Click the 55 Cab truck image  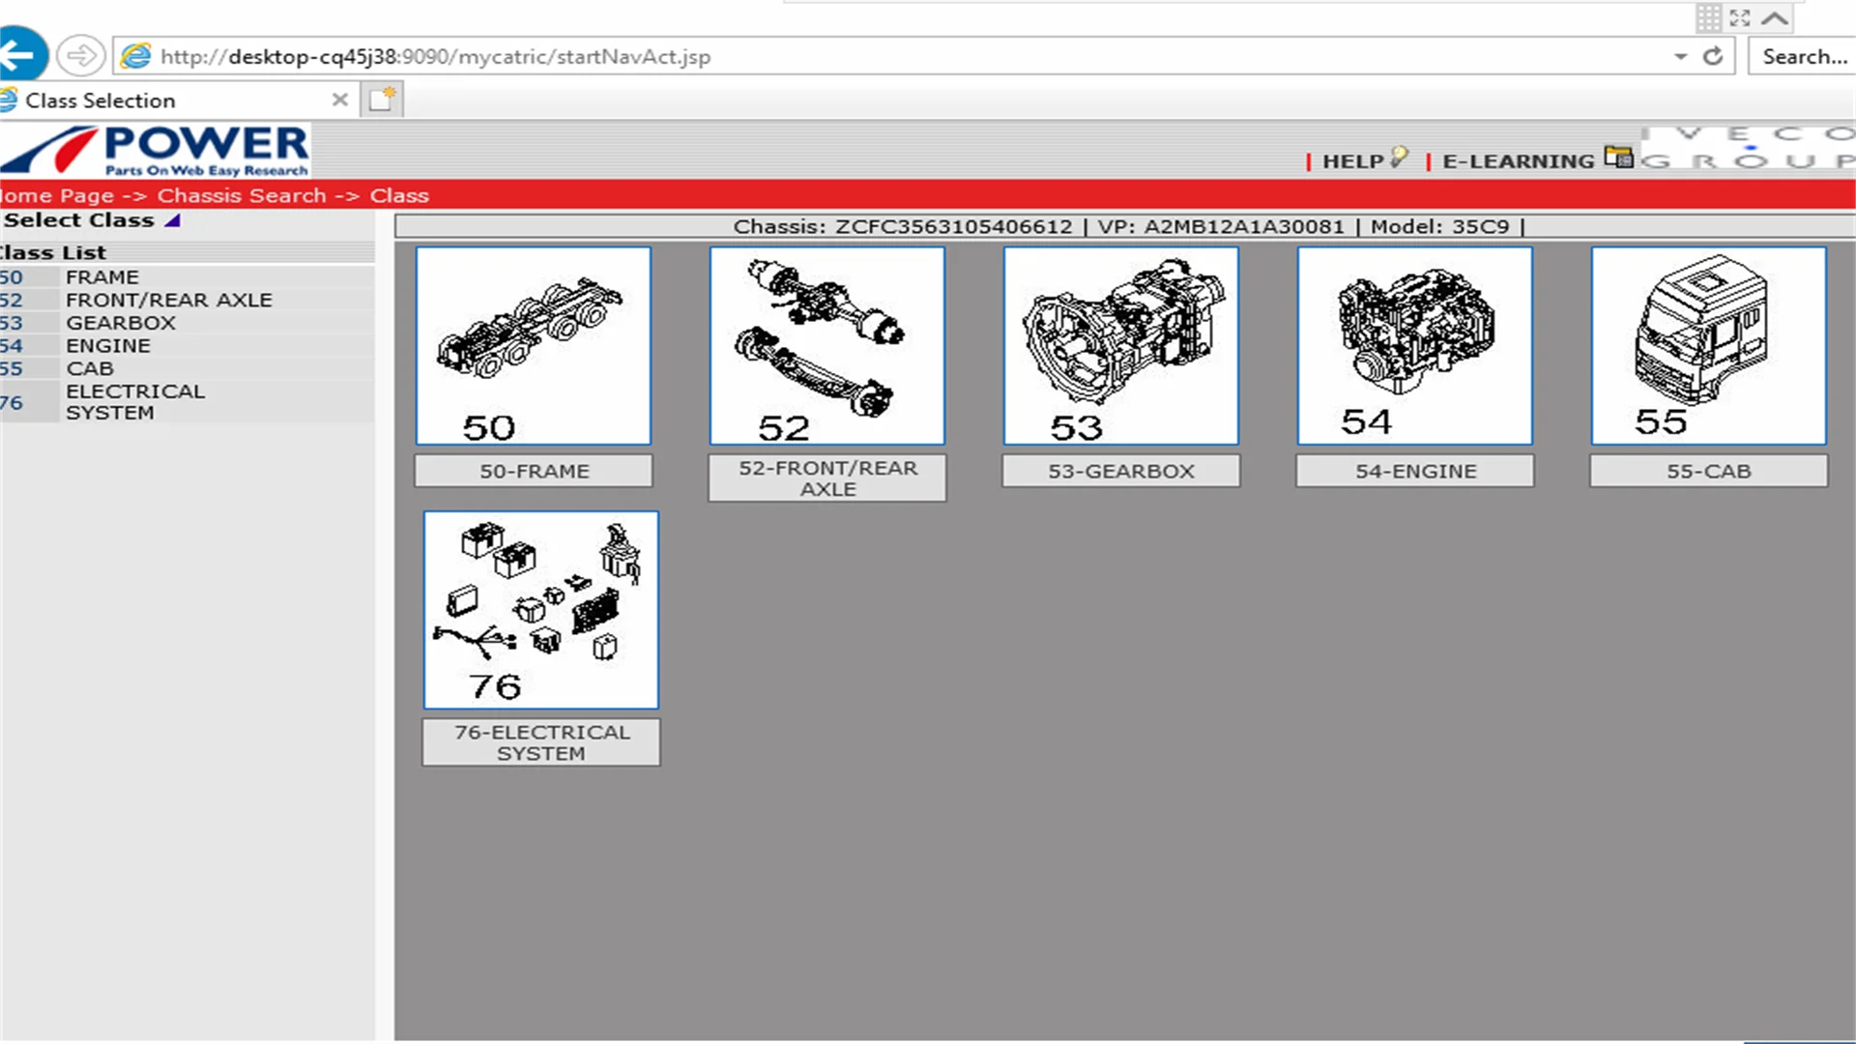coord(1708,345)
